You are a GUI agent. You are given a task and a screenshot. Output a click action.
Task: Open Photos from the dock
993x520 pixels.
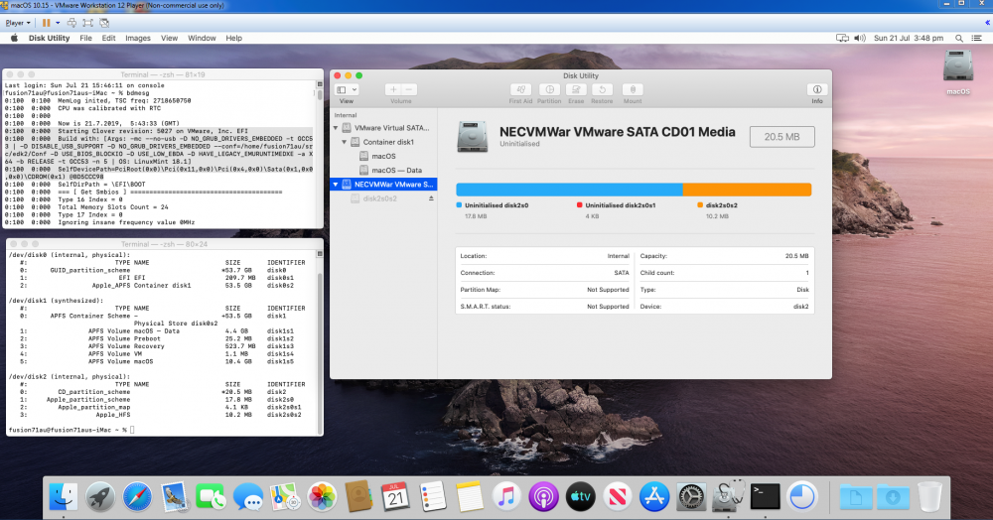pos(322,497)
